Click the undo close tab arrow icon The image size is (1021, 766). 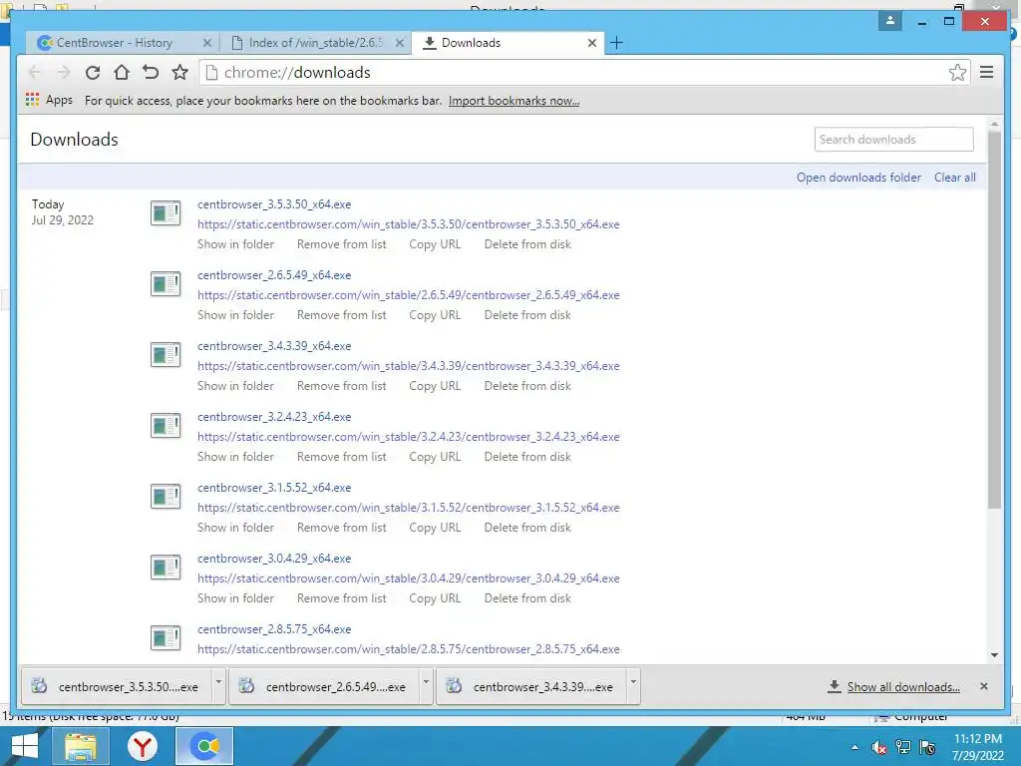[x=151, y=72]
